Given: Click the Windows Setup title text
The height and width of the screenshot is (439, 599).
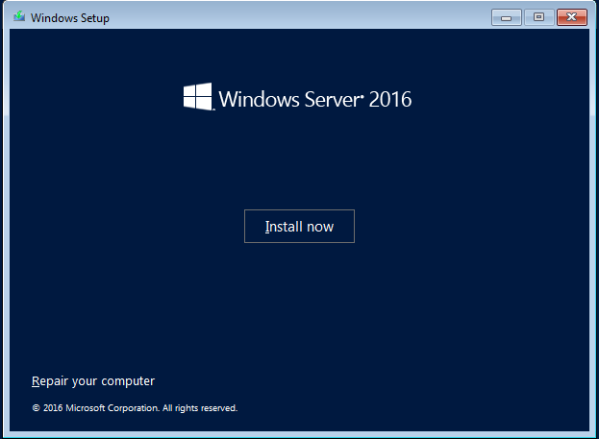Looking at the screenshot, I should (70, 18).
